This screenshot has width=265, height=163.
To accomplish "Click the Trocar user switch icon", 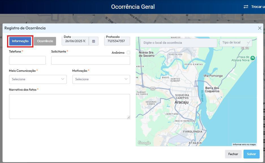I will [246, 7].
